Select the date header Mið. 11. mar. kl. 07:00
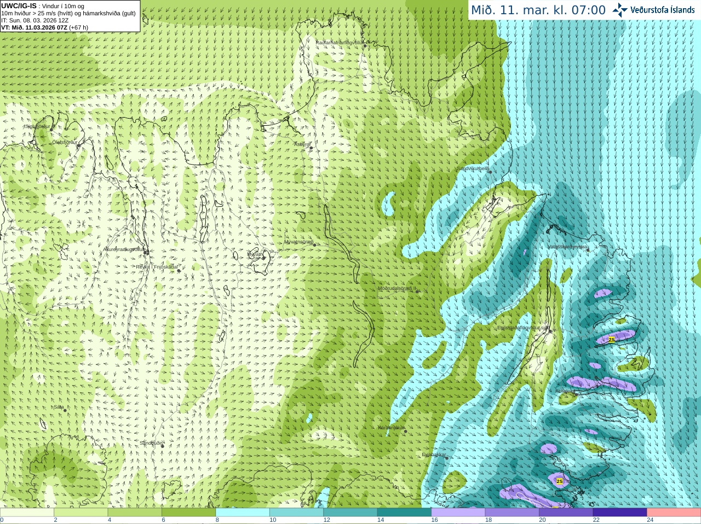This screenshot has width=701, height=524. (x=538, y=10)
